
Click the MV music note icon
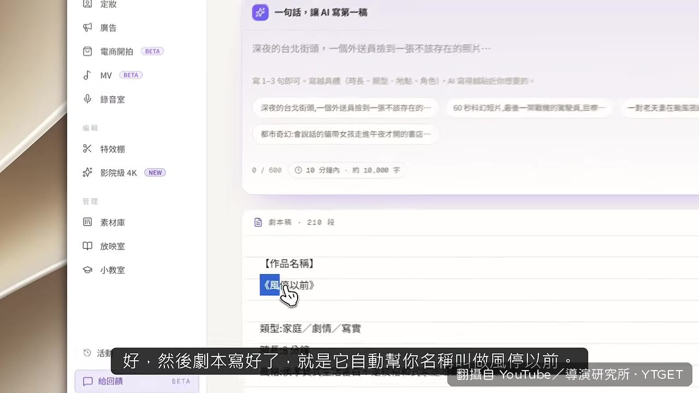[87, 75]
